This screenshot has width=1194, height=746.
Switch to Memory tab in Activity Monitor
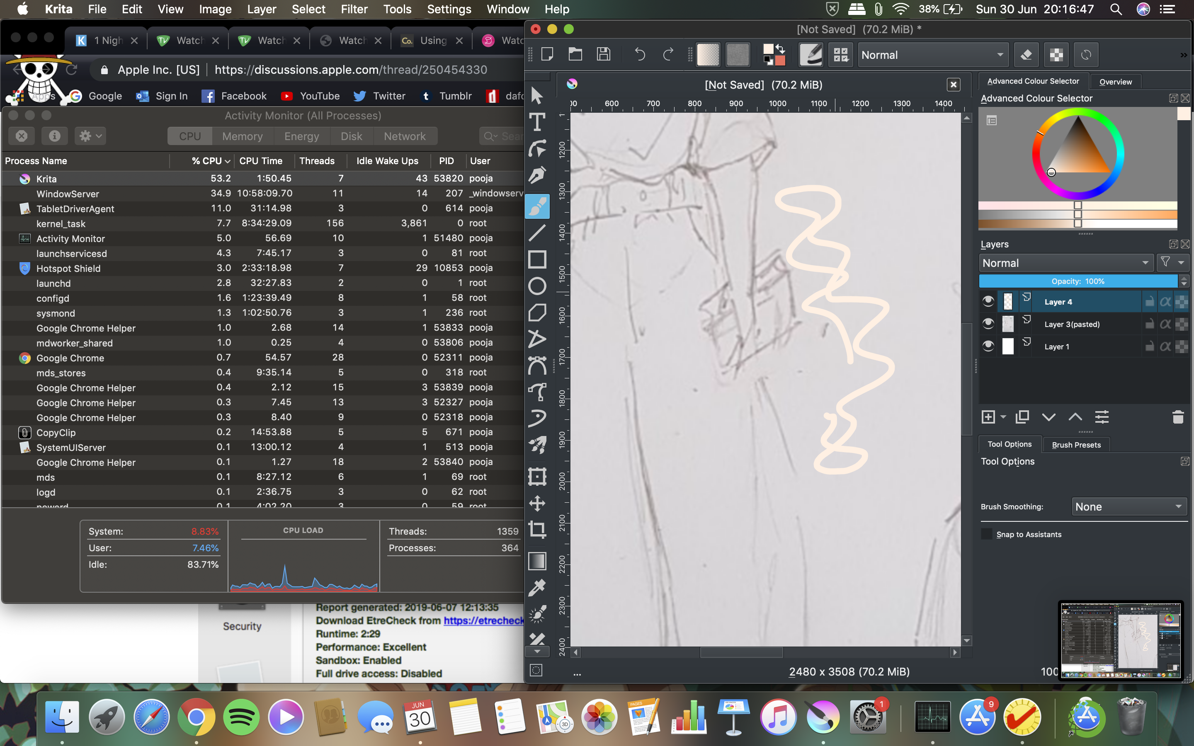click(242, 136)
